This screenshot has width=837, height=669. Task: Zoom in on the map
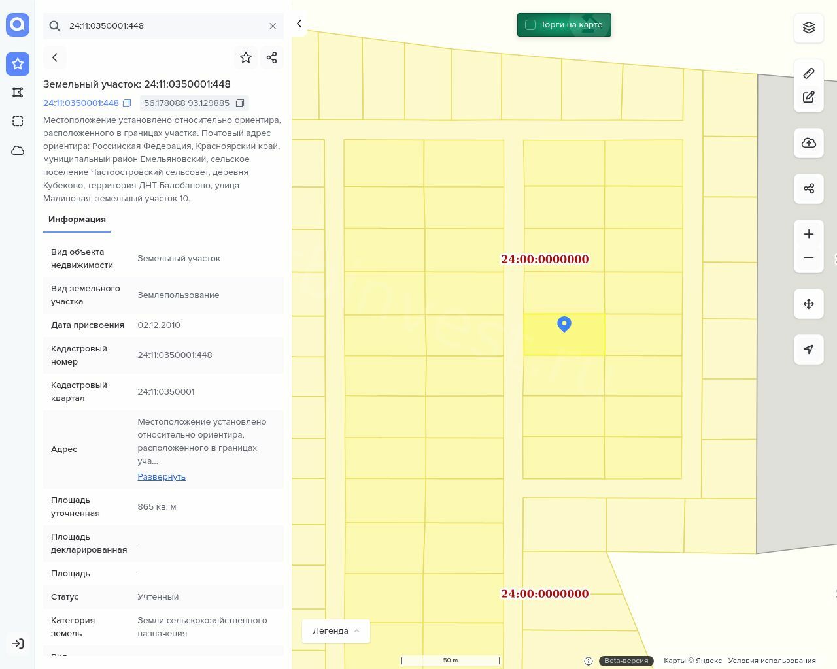(x=809, y=235)
